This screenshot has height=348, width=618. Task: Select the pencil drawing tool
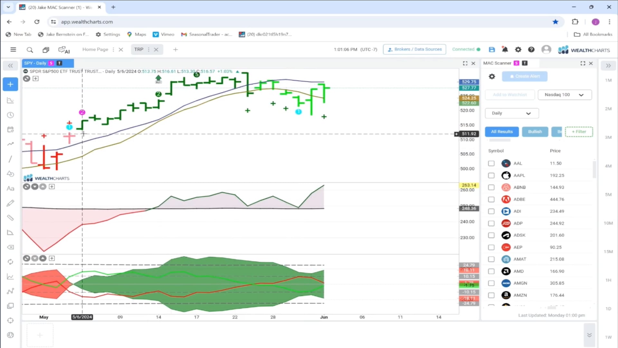tap(10, 203)
